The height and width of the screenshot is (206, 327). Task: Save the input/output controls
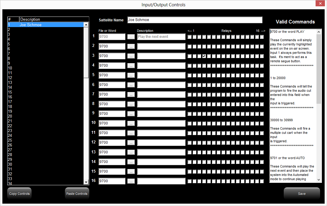coord(302,193)
